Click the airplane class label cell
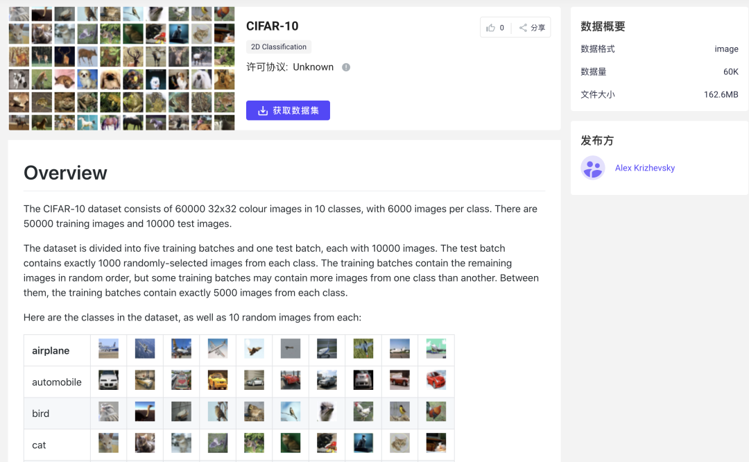The width and height of the screenshot is (749, 462). 58,351
